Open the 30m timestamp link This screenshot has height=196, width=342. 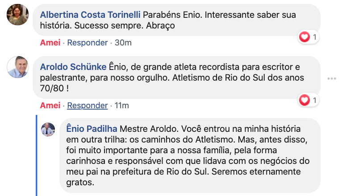coord(123,43)
